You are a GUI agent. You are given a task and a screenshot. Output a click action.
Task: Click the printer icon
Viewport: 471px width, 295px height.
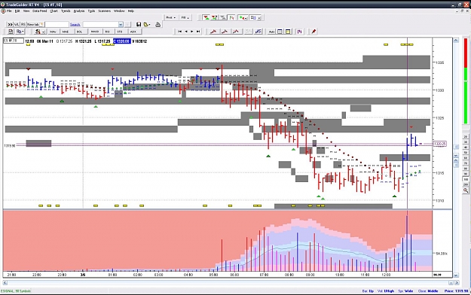158,24
